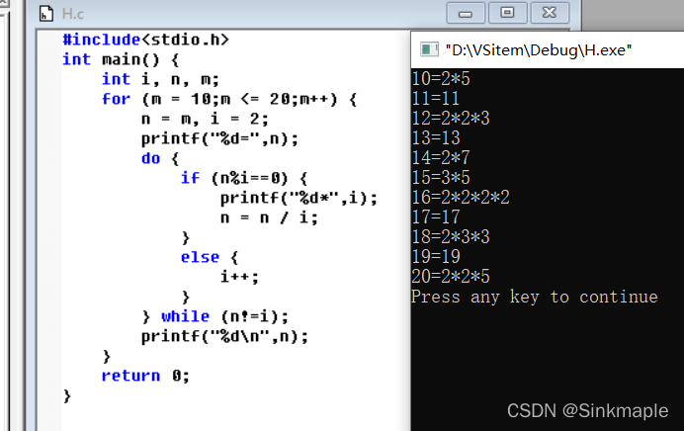The width and height of the screenshot is (684, 431).
Task: Click the do keyword in the code
Action: click(151, 158)
